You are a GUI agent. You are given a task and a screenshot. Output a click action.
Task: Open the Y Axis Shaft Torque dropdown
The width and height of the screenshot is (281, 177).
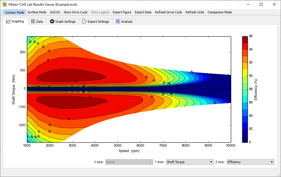(x=190, y=162)
